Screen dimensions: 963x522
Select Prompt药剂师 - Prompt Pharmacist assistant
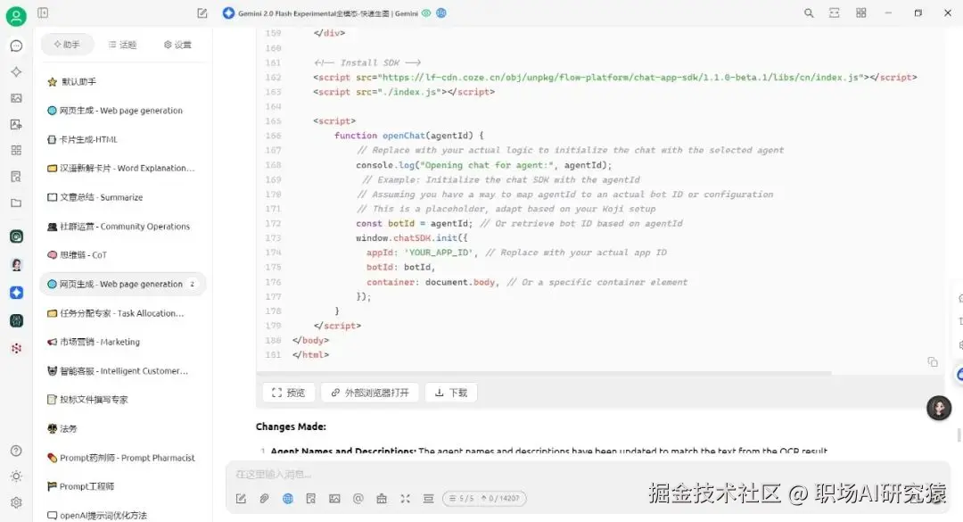[x=123, y=458]
